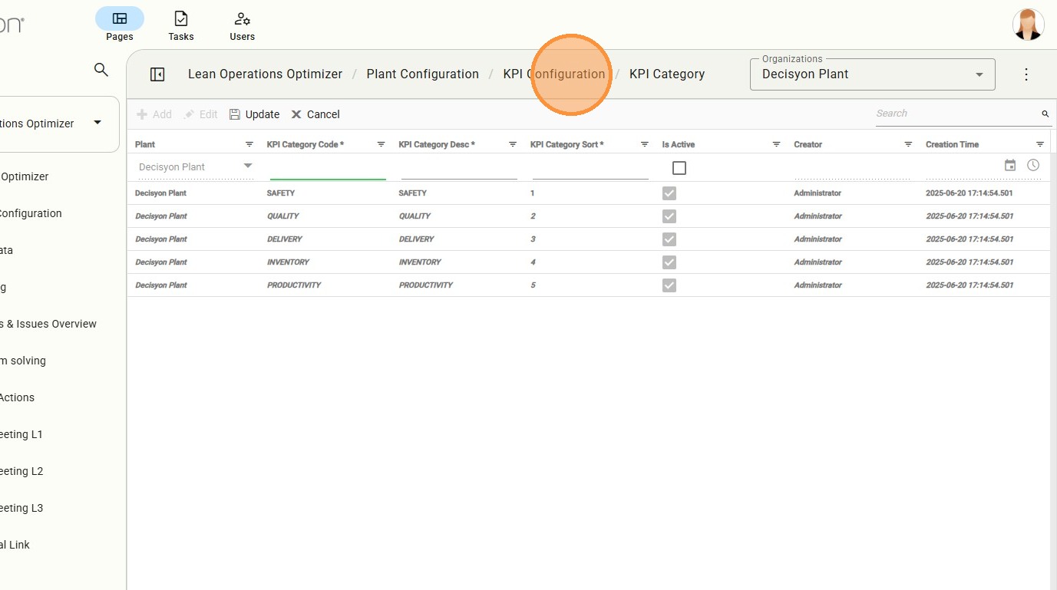The width and height of the screenshot is (1057, 590).
Task: Open the user avatar profile
Action: coord(1028,25)
